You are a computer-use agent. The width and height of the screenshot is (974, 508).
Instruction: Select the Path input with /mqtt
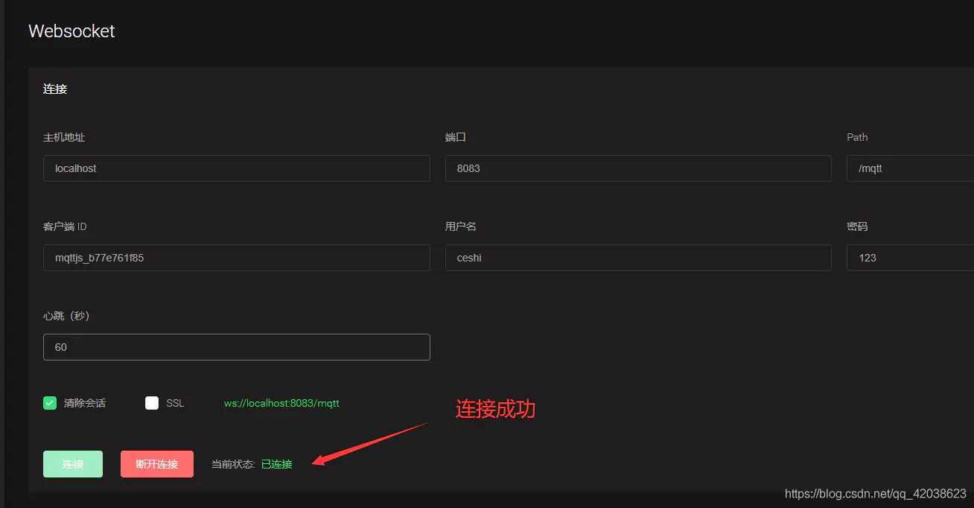910,168
